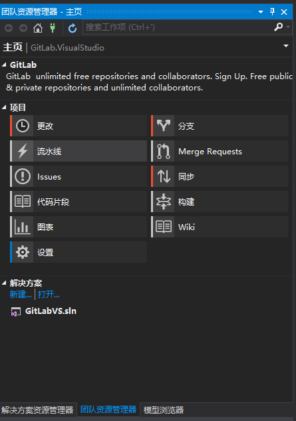Open the 流水线 (Pipelines) tile

pyautogui.click(x=78, y=151)
